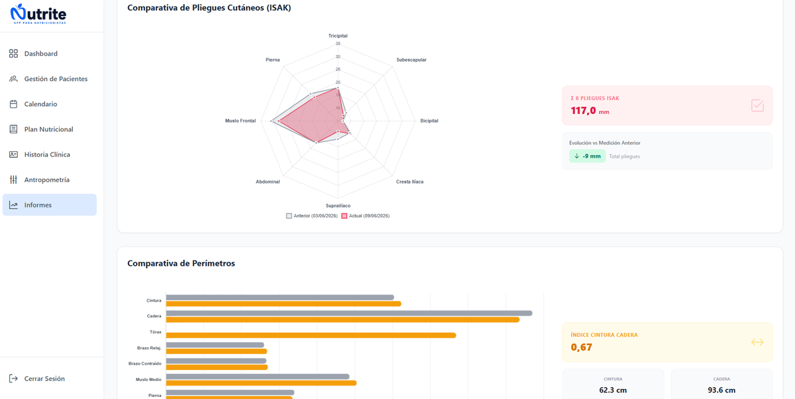
Task: Click the Bicipital radar axis label
Action: point(429,121)
